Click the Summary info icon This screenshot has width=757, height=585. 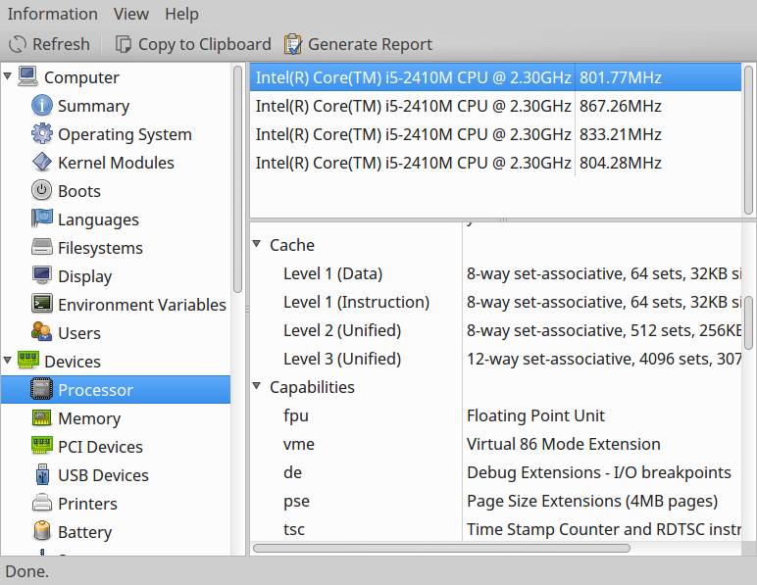[x=42, y=105]
